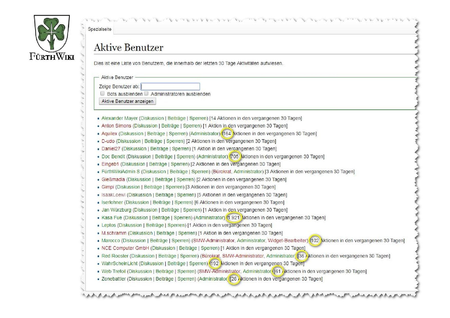Focus the Zeige Benutzer ab input field
The height and width of the screenshot is (318, 450).
point(170,86)
